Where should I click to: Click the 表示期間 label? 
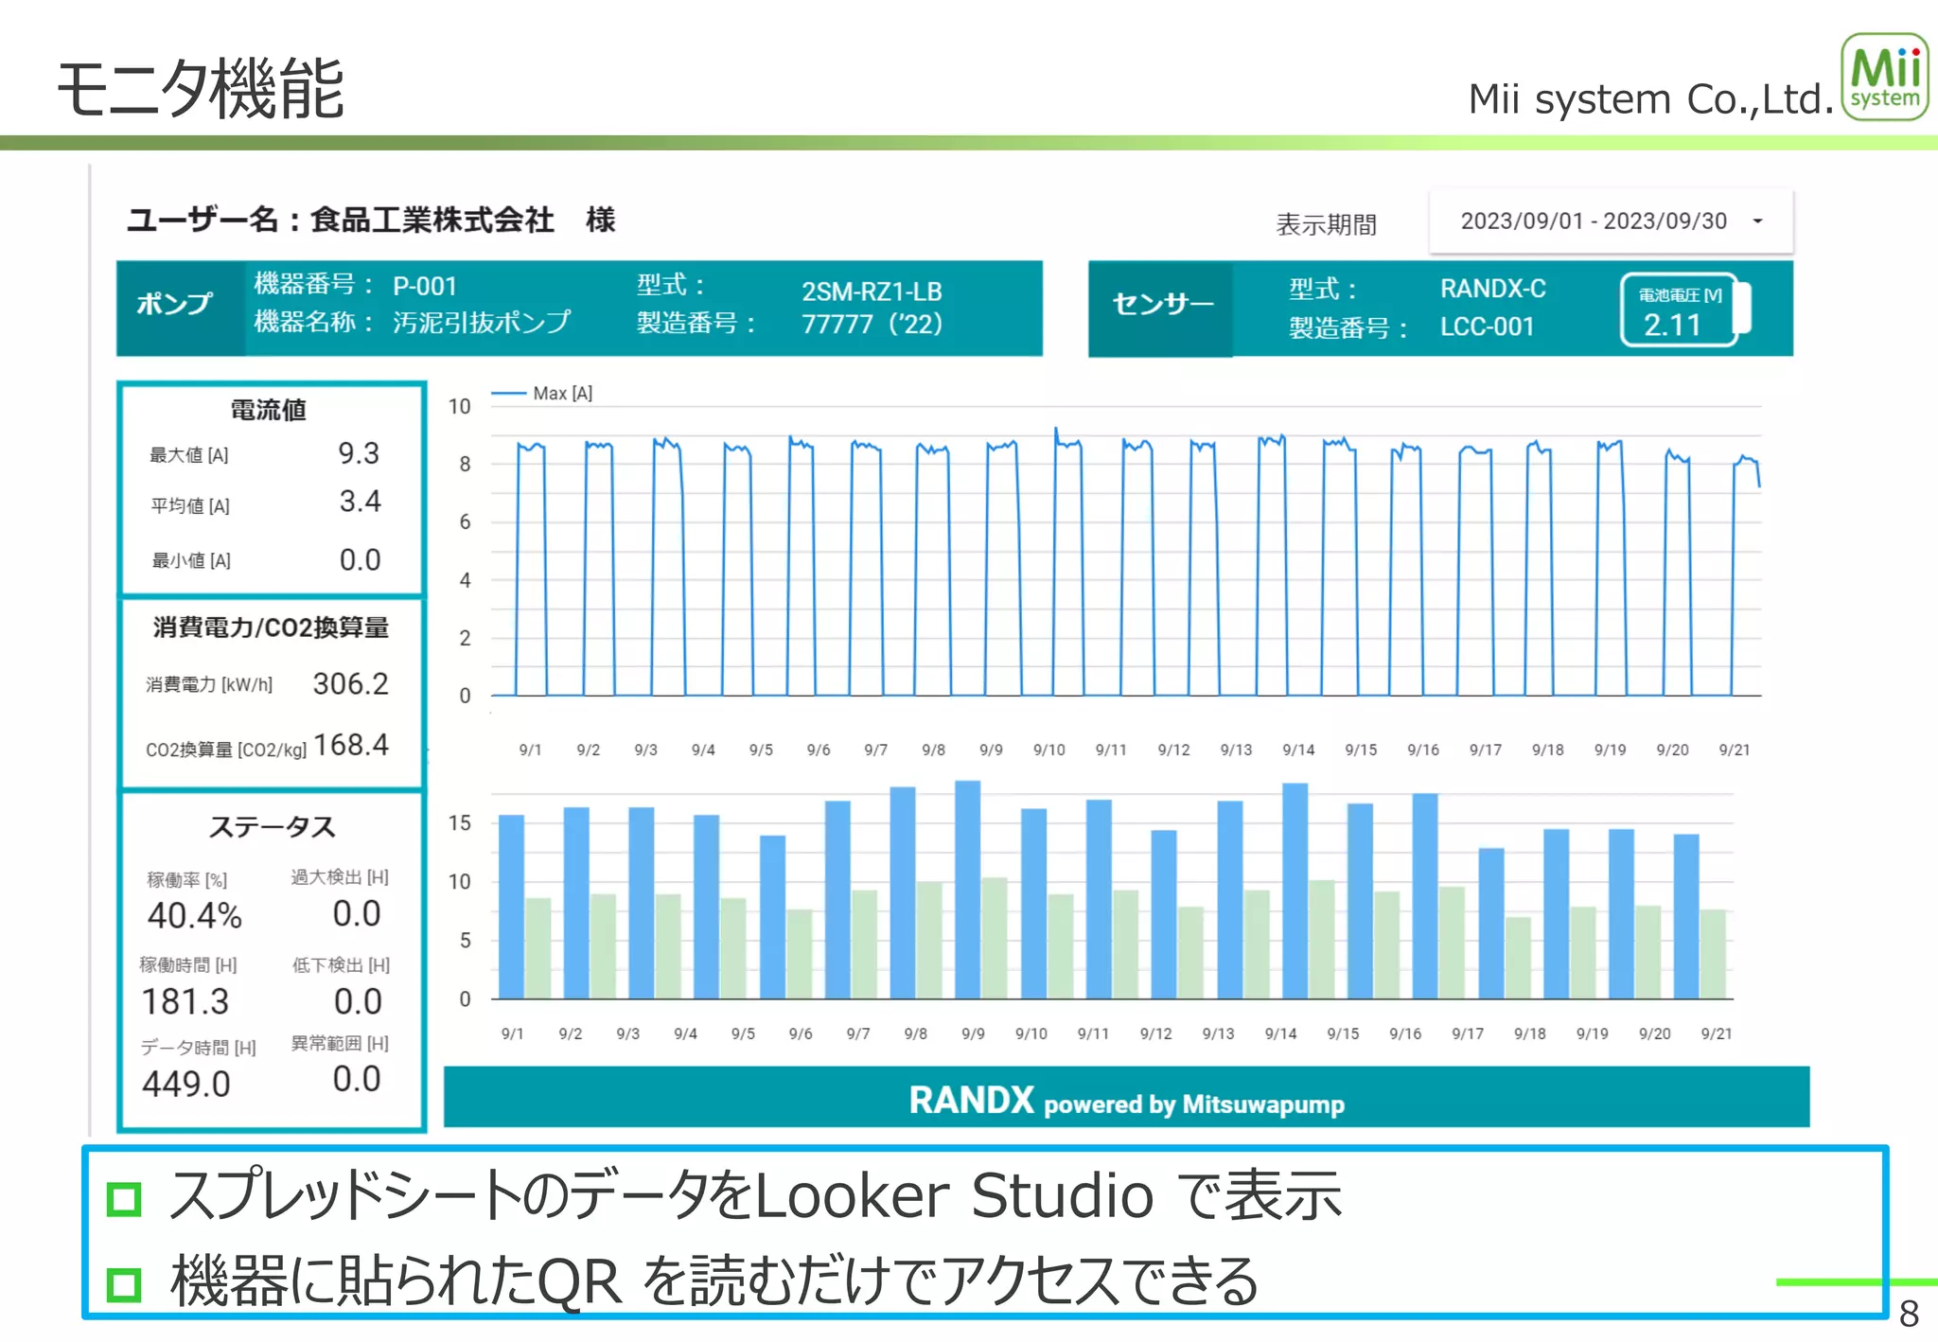point(1327,224)
